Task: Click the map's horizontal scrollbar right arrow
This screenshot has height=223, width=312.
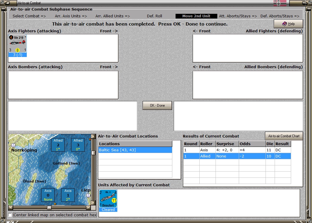Action: tap(88, 208)
